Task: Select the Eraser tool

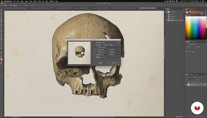Action: 1,33
